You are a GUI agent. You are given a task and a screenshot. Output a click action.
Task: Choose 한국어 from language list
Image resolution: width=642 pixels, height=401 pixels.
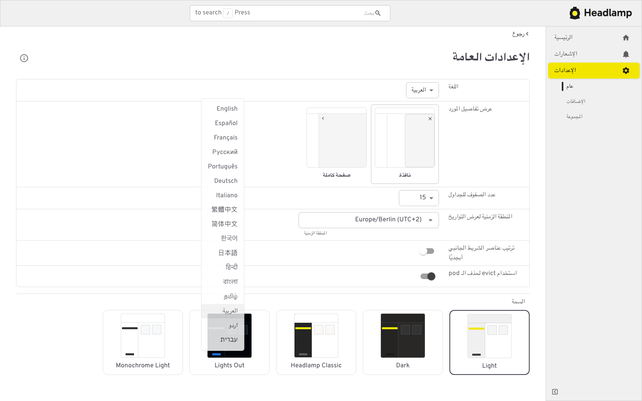(223, 239)
